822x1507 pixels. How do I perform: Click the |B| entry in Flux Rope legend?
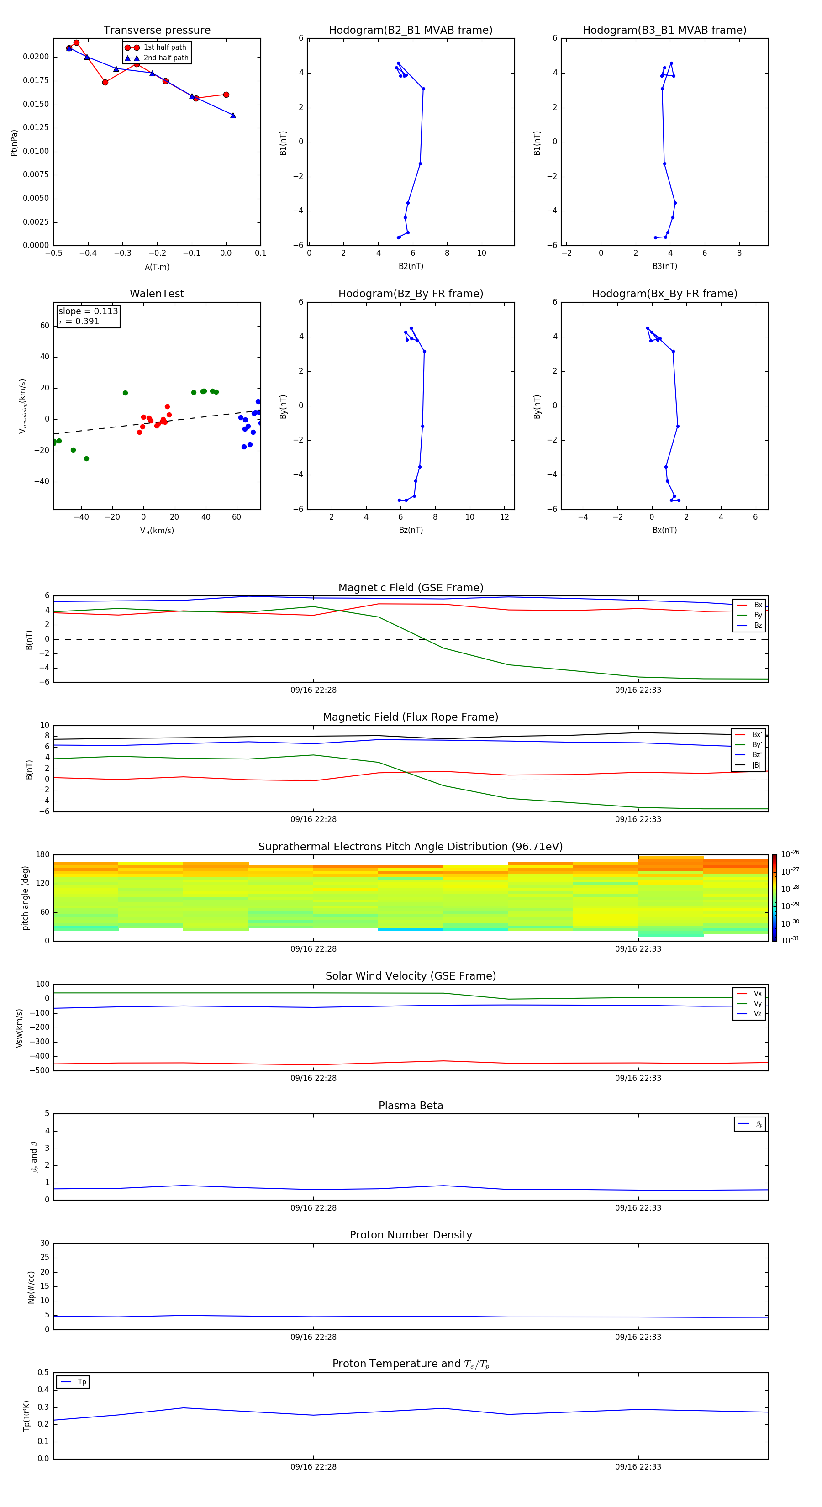(x=748, y=766)
